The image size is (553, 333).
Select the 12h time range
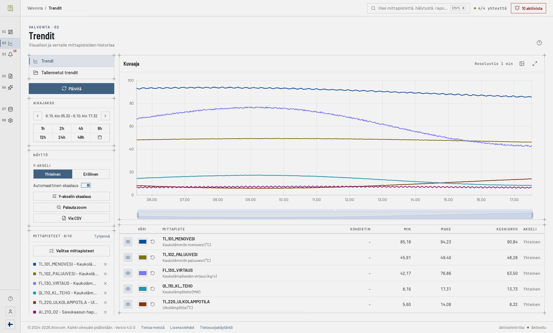pyautogui.click(x=43, y=138)
